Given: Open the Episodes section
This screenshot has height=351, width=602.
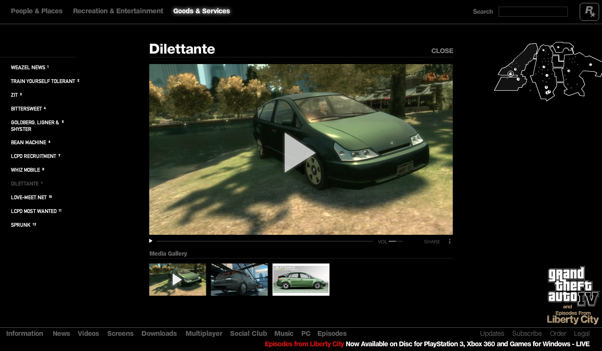Looking at the screenshot, I should (332, 333).
